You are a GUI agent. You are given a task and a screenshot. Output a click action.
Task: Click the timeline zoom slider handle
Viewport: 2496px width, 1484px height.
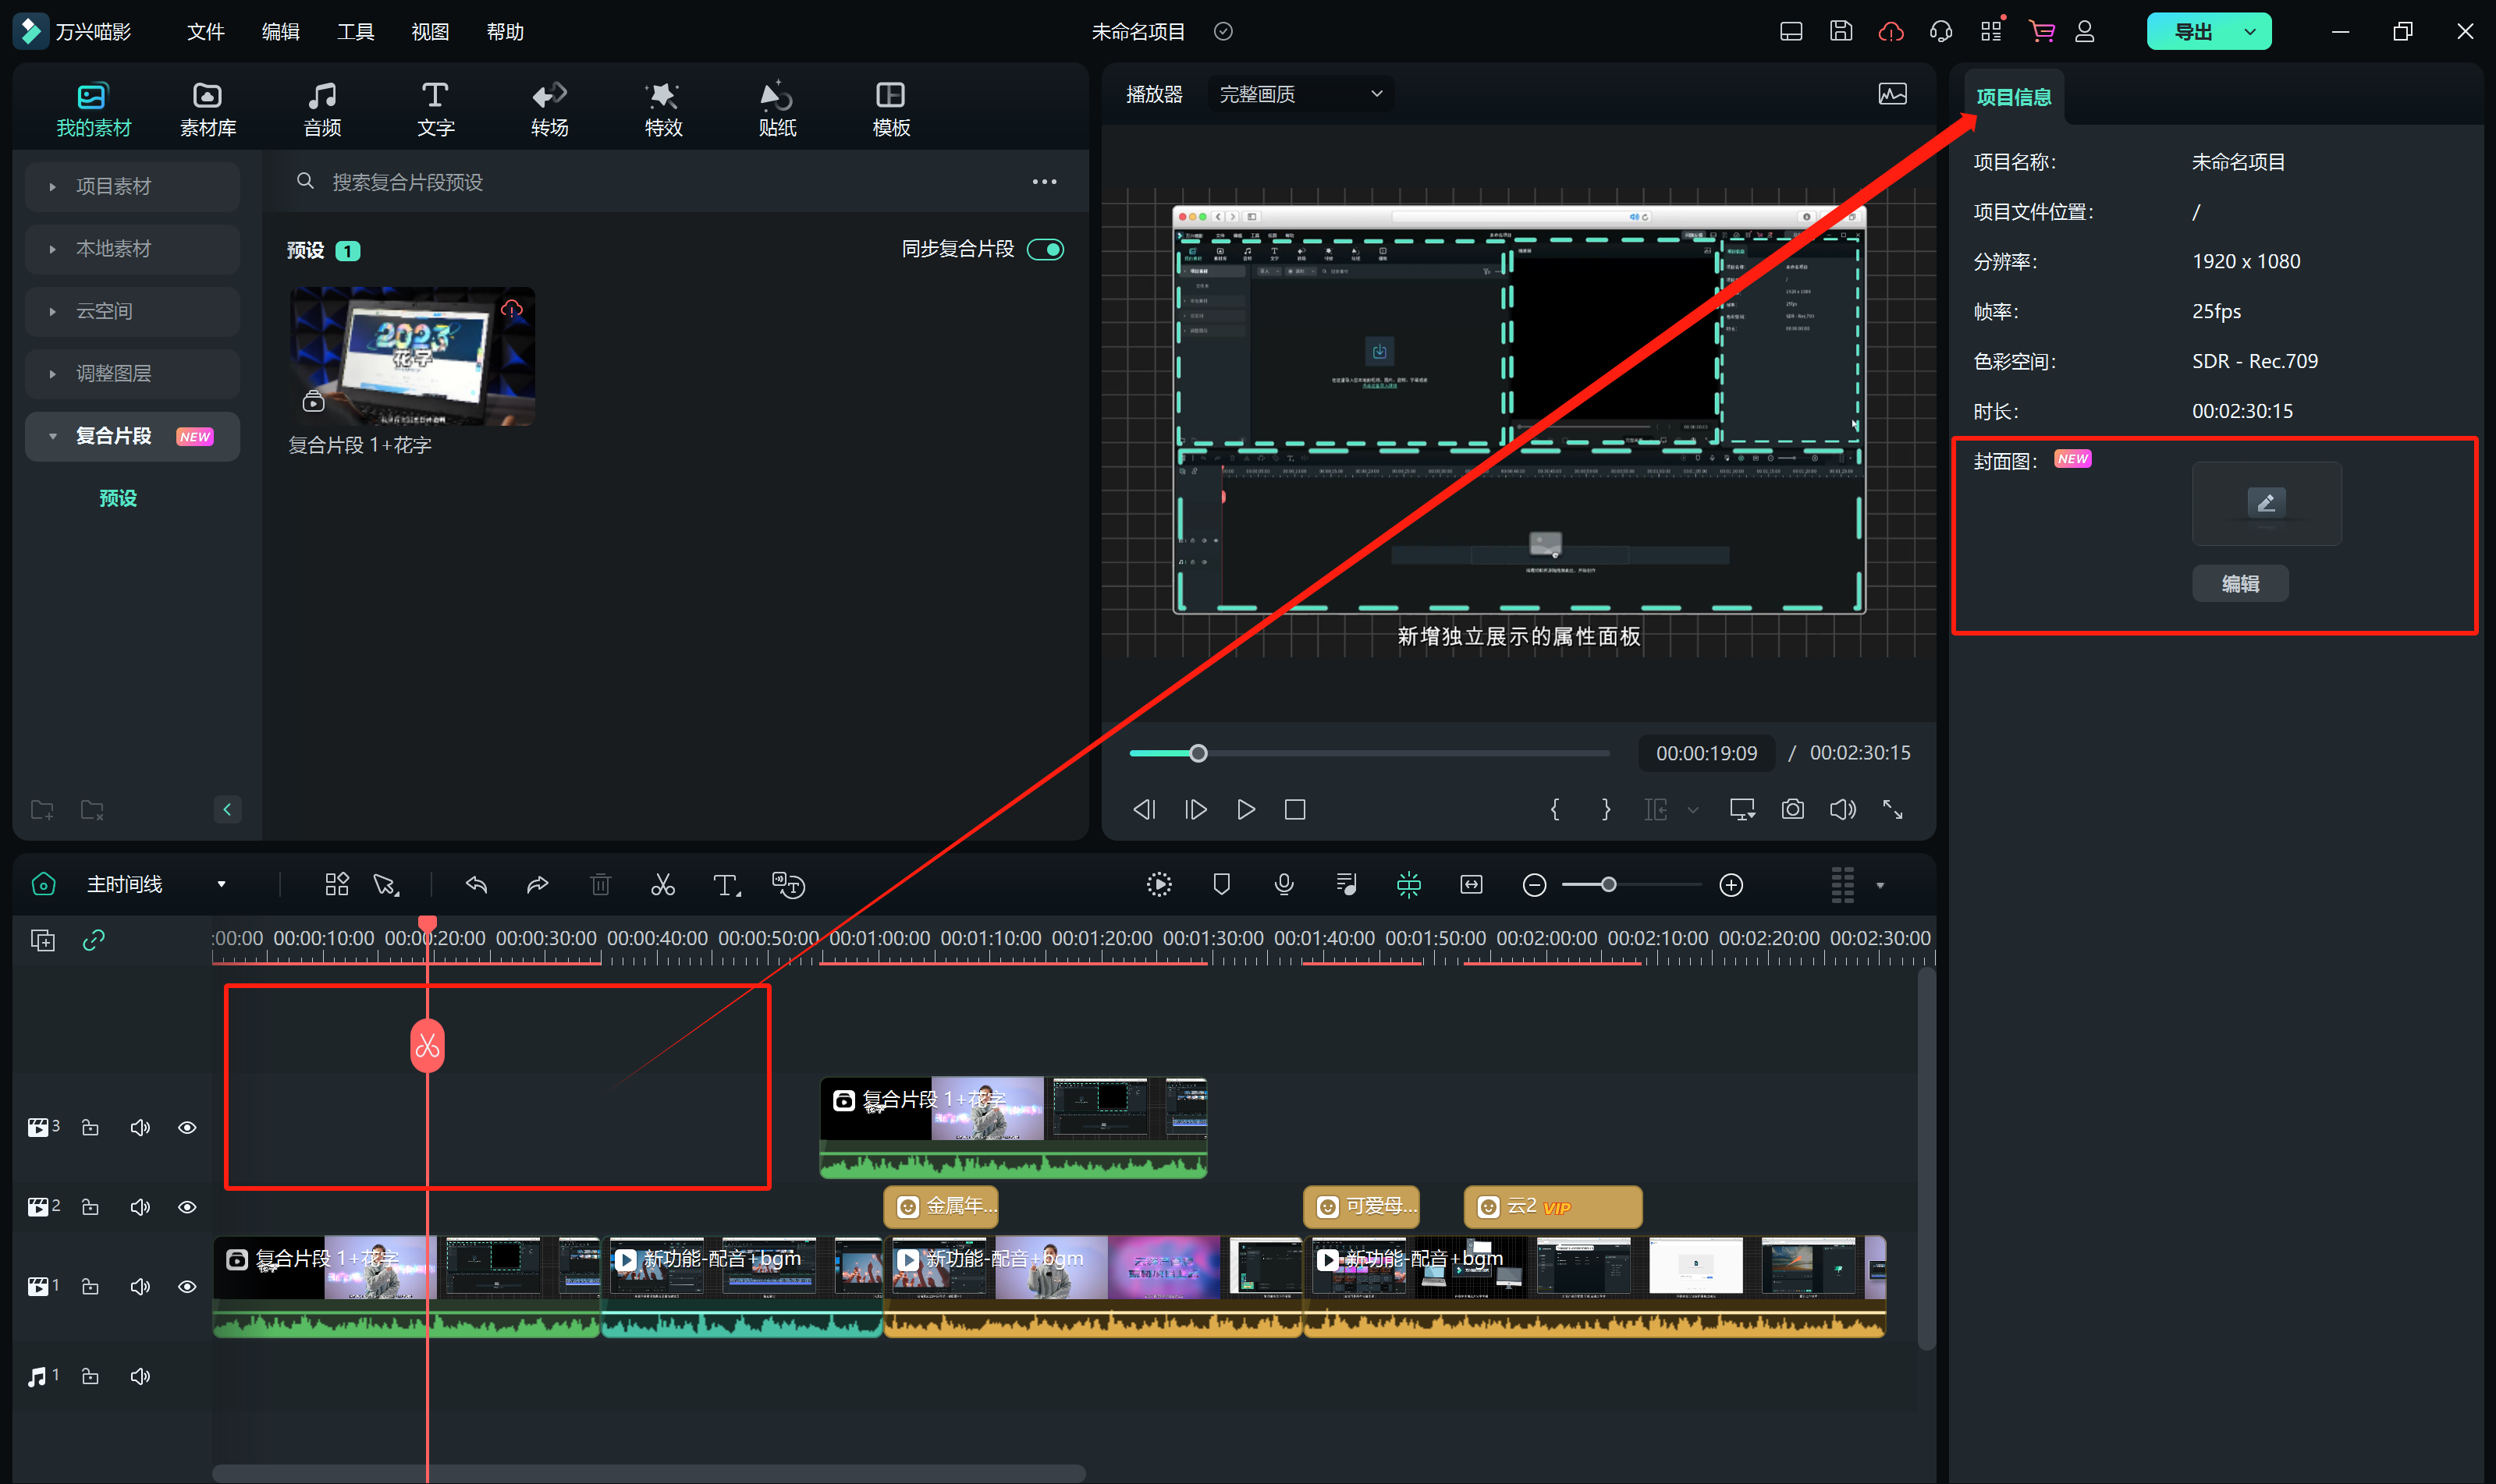[x=1607, y=885]
